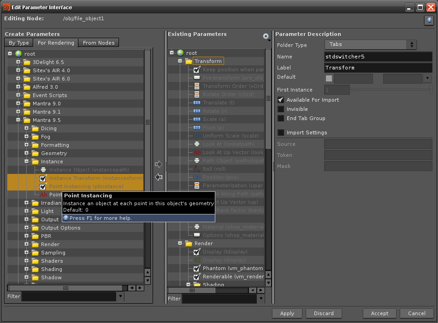Click the Display (display) integer icon
The height and width of the screenshot is (323, 438).
coord(197,260)
